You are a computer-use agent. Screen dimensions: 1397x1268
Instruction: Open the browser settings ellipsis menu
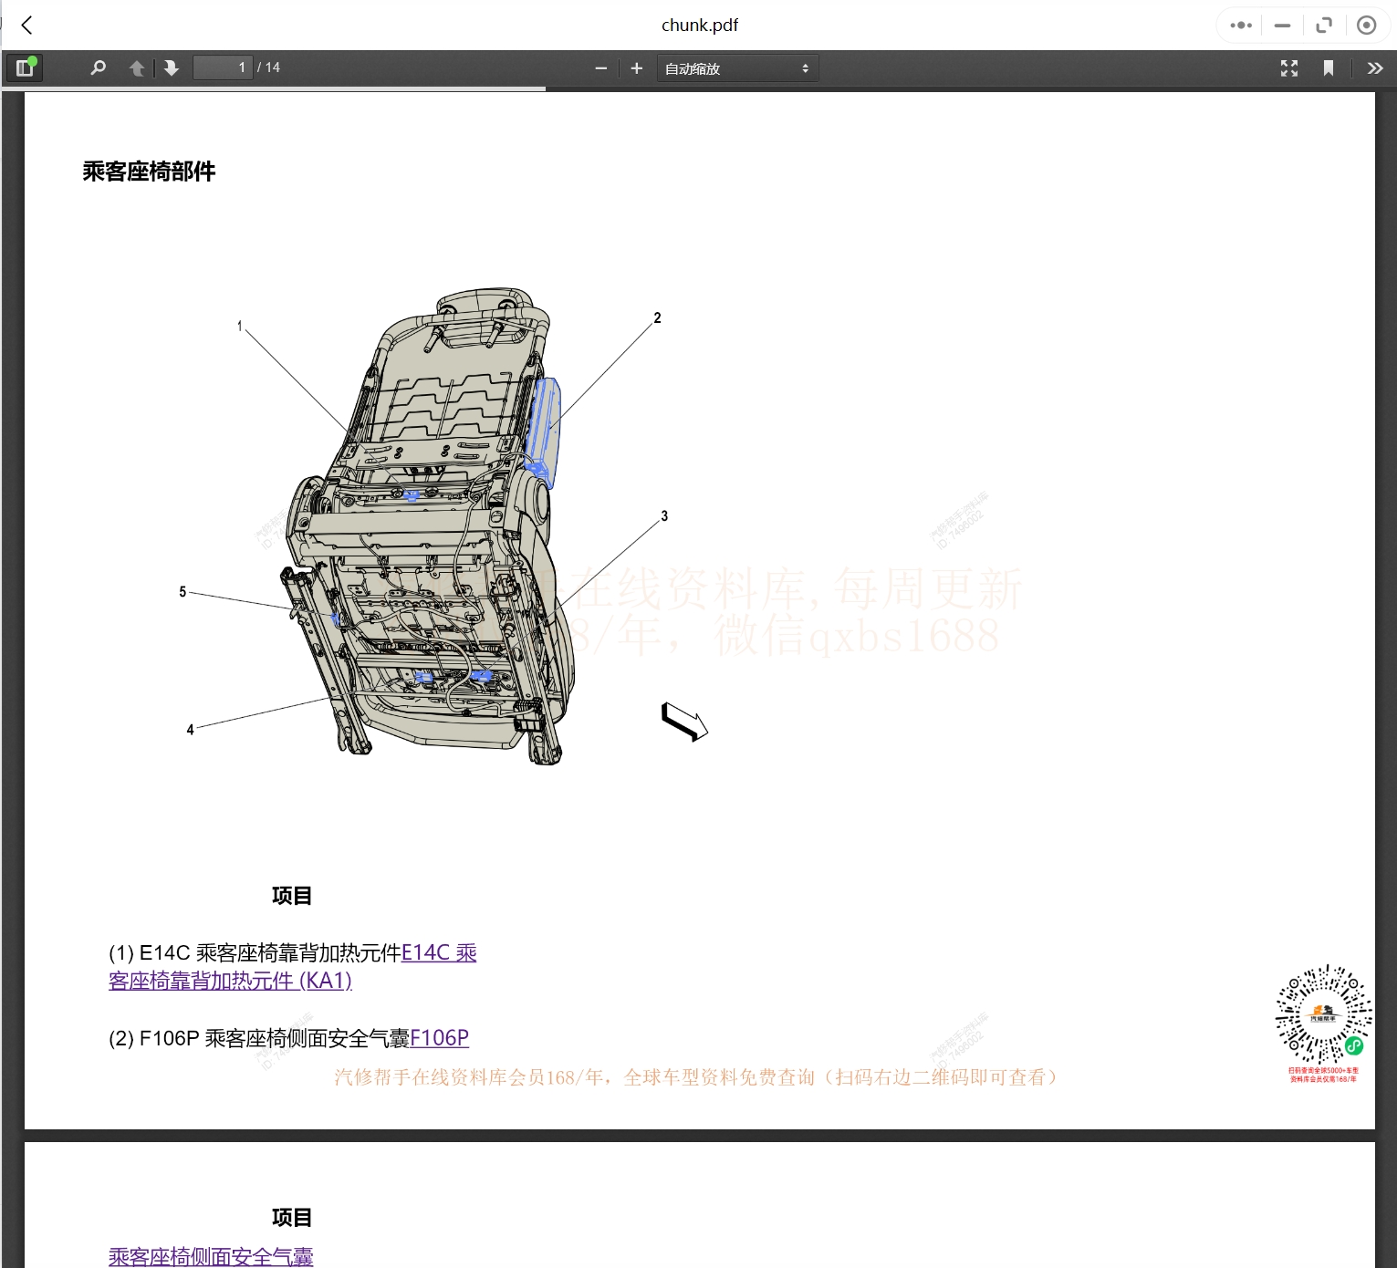[1239, 25]
